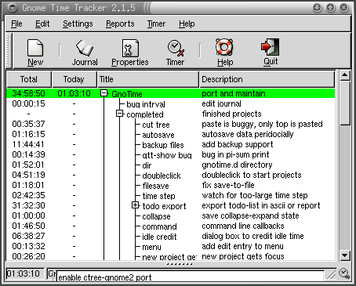Image resolution: width=356 pixels, height=286 pixels.
Task: Click description 'dialog box to credit idle time'
Action: (252, 236)
